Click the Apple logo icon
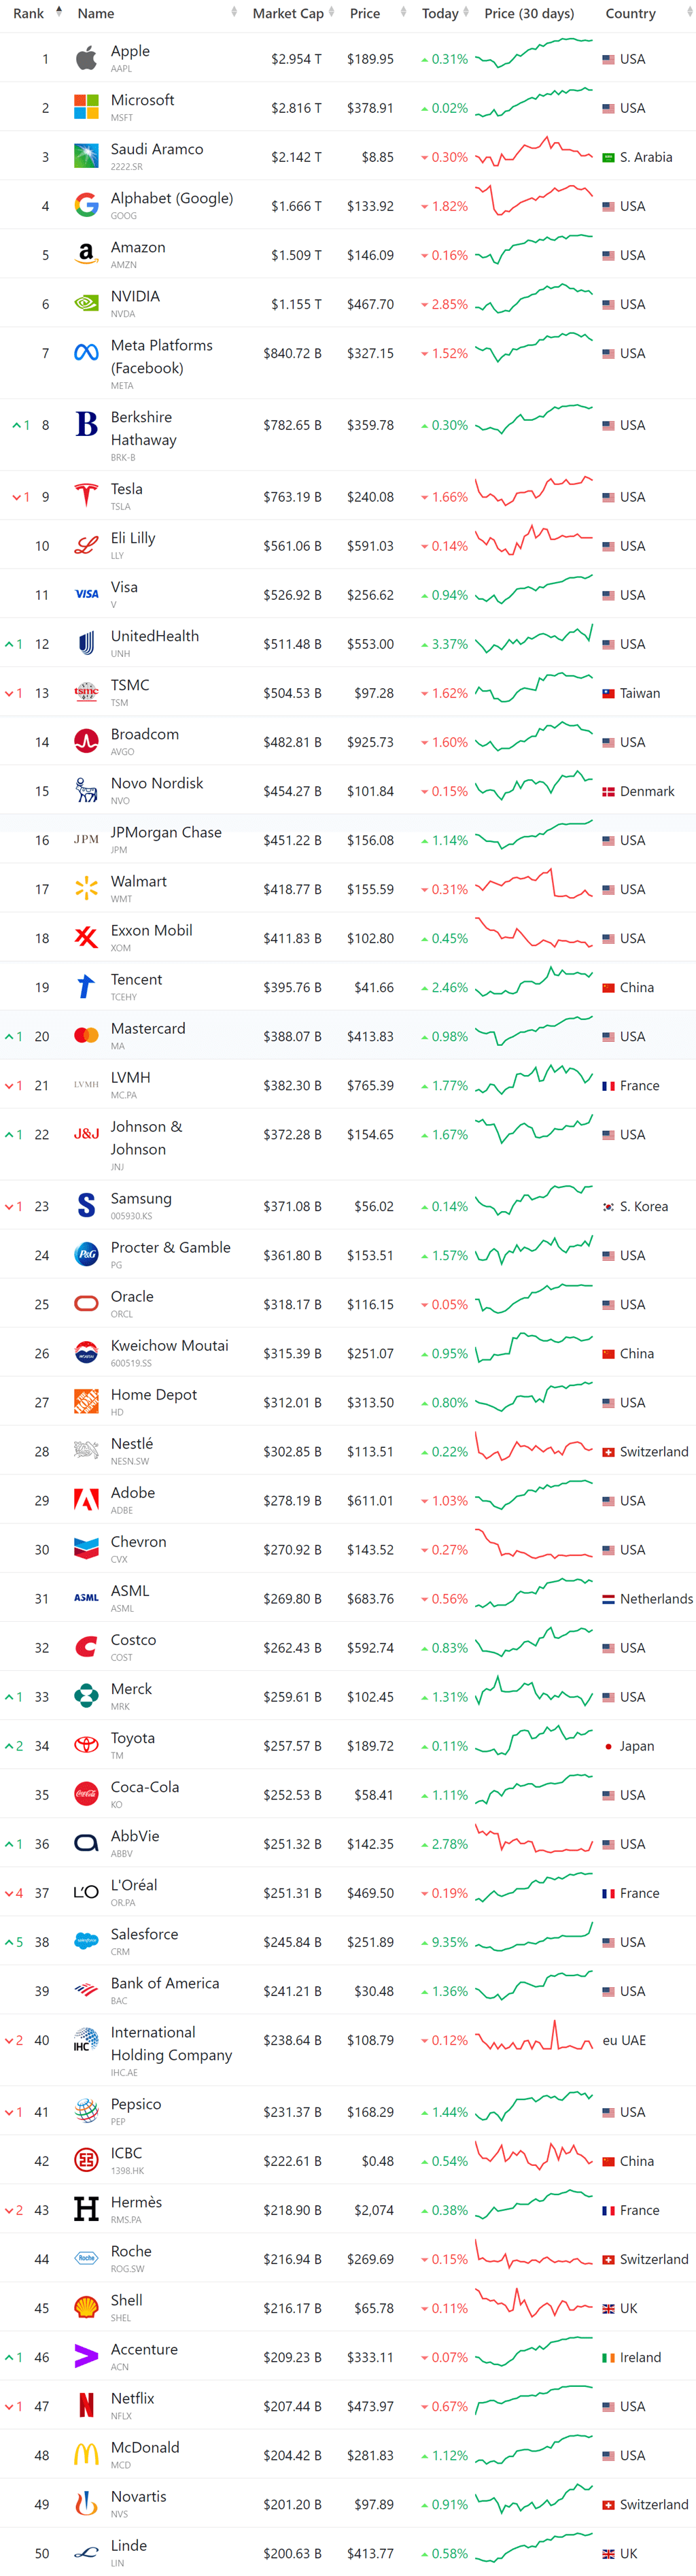Image resolution: width=696 pixels, height=2576 pixels. tap(87, 59)
